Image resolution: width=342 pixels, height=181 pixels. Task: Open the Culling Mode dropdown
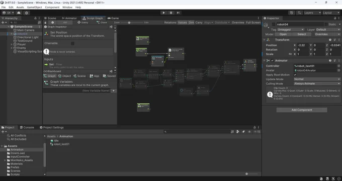(x=317, y=84)
